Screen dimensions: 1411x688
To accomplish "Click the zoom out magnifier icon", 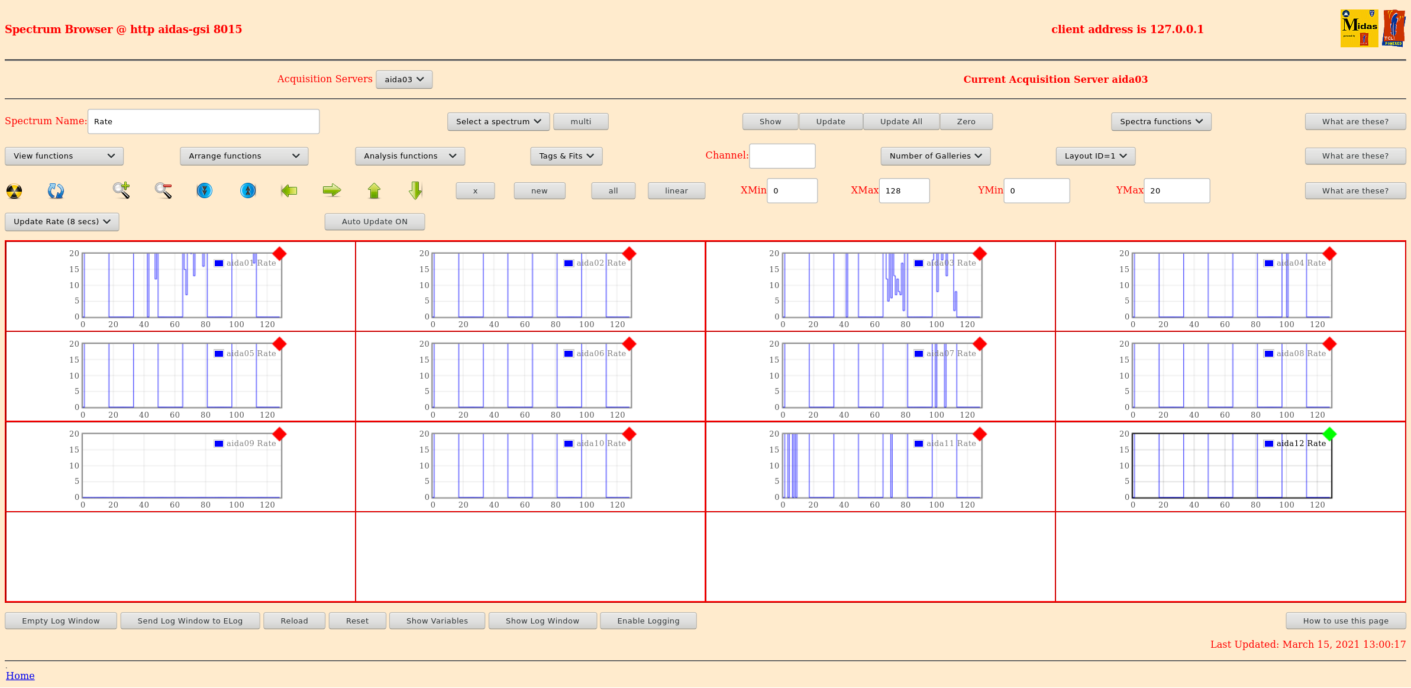I will [x=163, y=190].
